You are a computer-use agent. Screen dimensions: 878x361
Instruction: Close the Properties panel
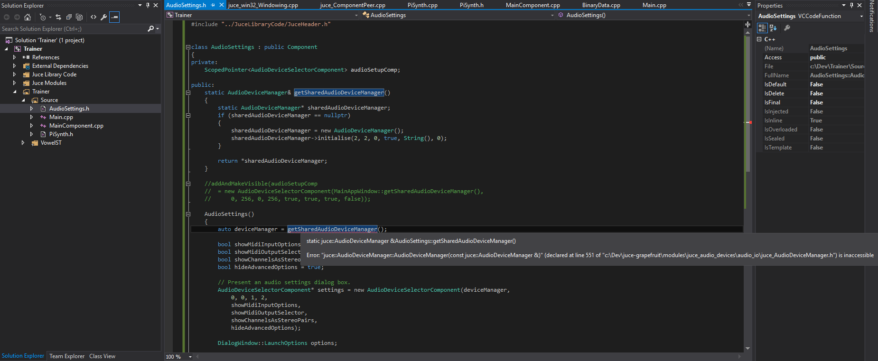pyautogui.click(x=859, y=5)
